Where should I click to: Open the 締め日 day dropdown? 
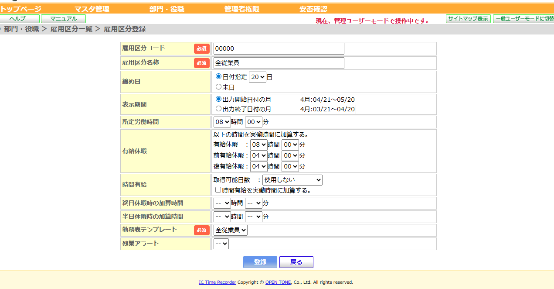click(257, 77)
